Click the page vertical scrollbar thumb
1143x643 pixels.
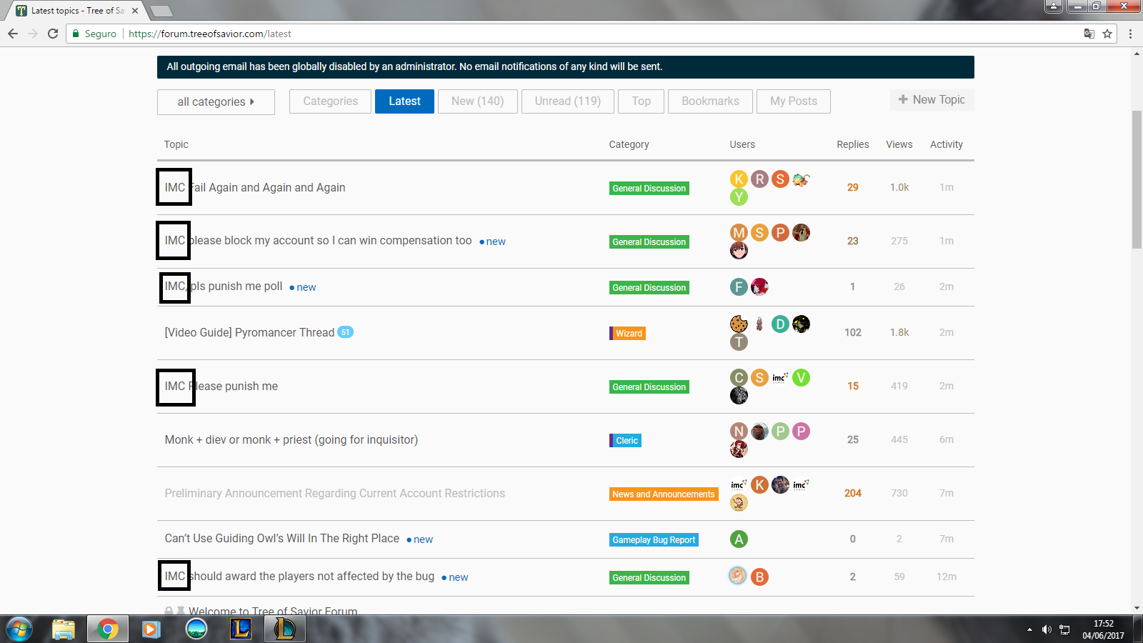(1137, 179)
